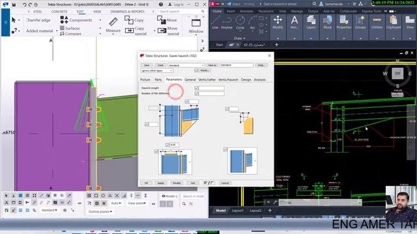Toggle checkbox at left of the column diagram

[x=147, y=124]
